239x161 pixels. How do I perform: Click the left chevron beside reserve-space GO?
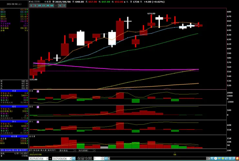(109, 158)
